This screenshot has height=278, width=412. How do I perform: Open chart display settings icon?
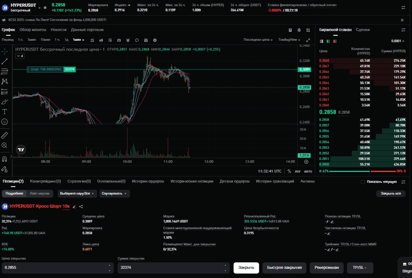tap(110, 40)
